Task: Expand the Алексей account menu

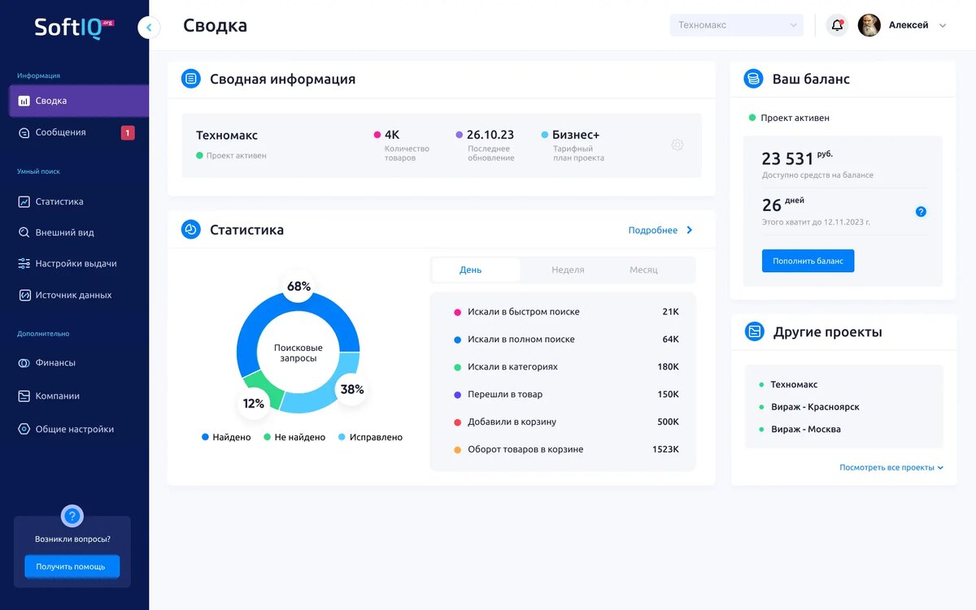Action: (x=908, y=25)
